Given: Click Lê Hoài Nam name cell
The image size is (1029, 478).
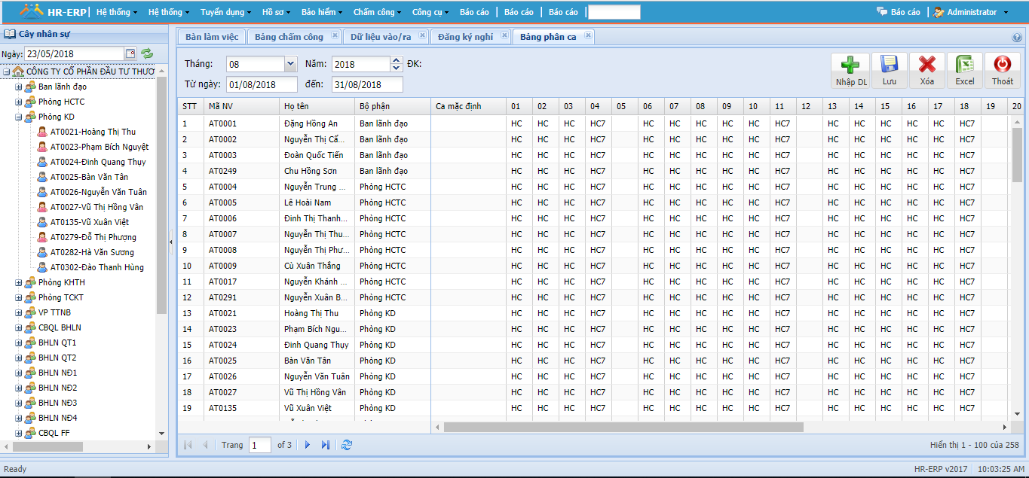Looking at the screenshot, I should point(317,202).
